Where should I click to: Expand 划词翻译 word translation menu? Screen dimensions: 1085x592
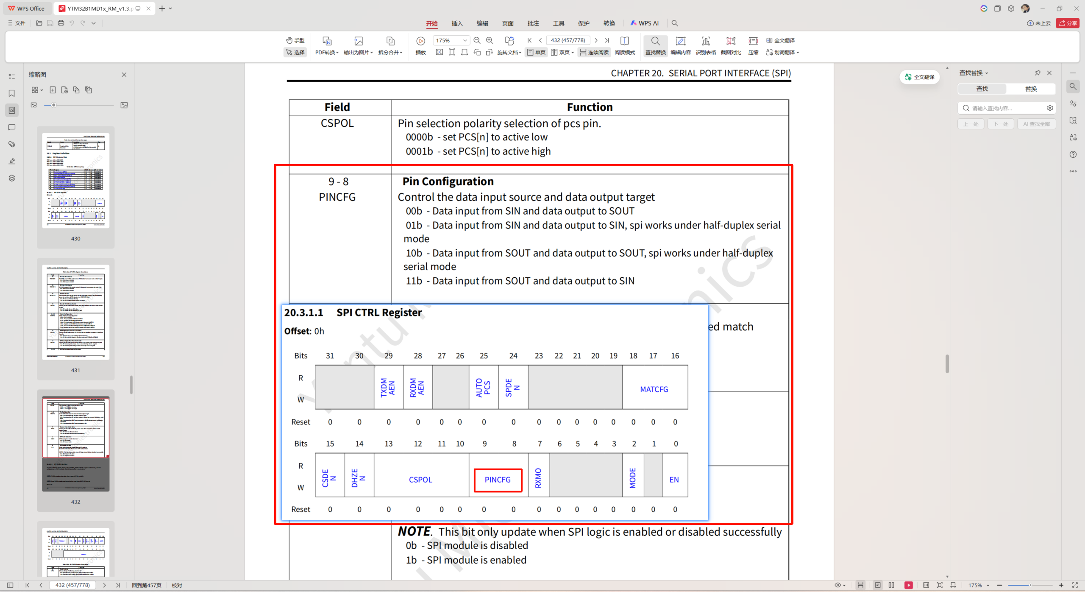(x=782, y=52)
